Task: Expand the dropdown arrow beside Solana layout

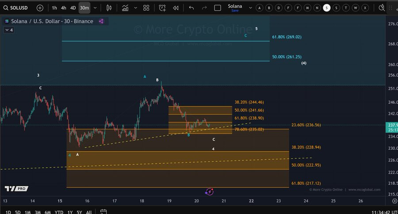Action: point(251,8)
